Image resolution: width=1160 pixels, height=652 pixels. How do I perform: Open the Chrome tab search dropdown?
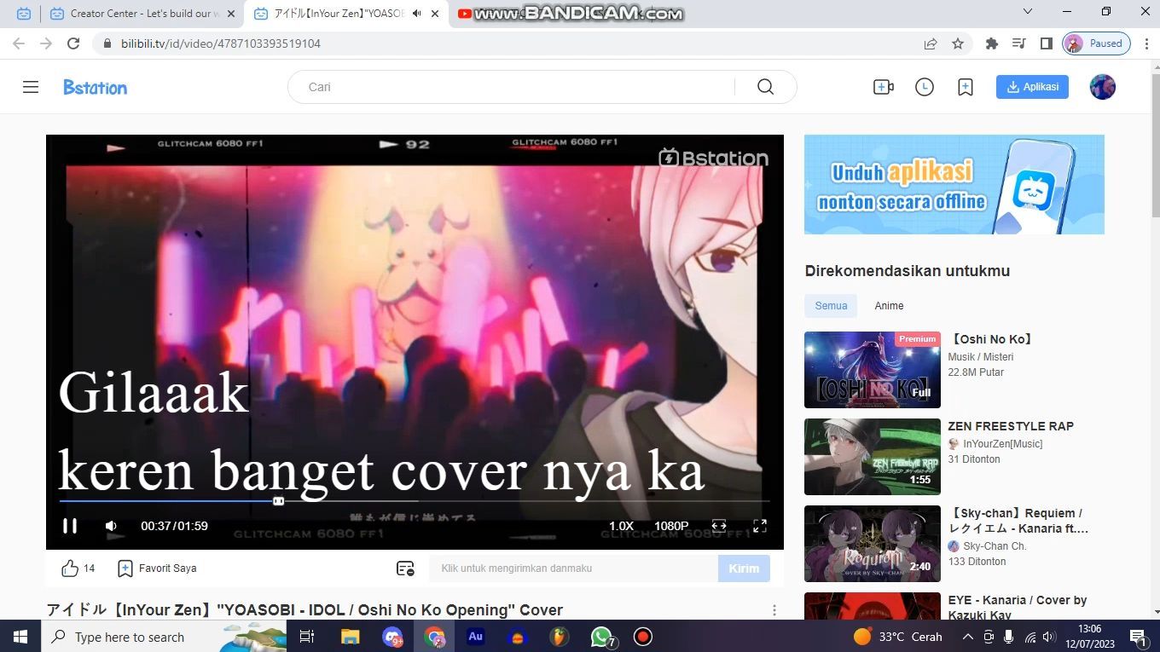coord(1028,12)
